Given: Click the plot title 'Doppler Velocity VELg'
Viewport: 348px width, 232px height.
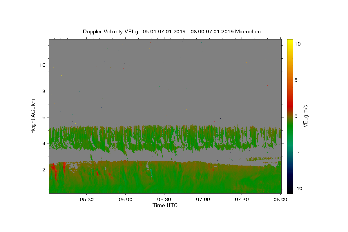Looking at the screenshot, I should 111,32.
